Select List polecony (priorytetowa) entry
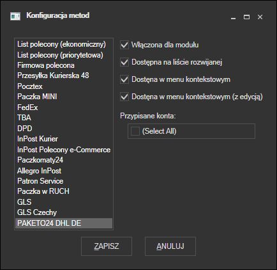277x270 pixels. 64,55
